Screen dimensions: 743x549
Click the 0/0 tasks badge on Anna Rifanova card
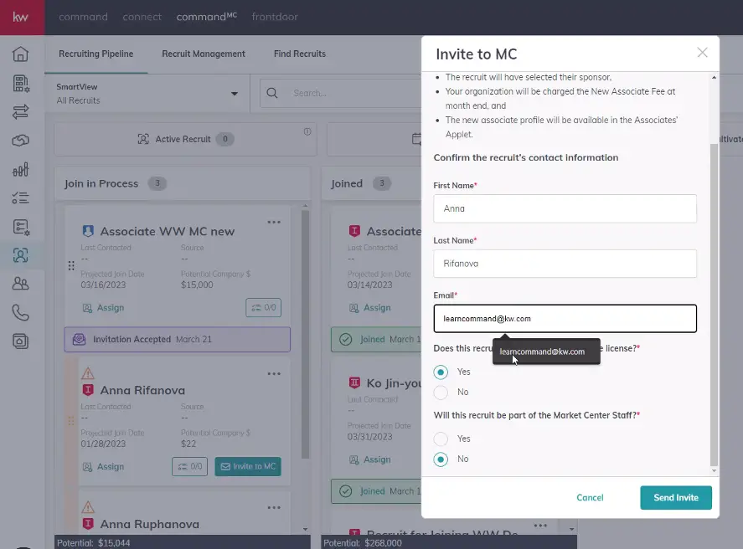click(189, 467)
